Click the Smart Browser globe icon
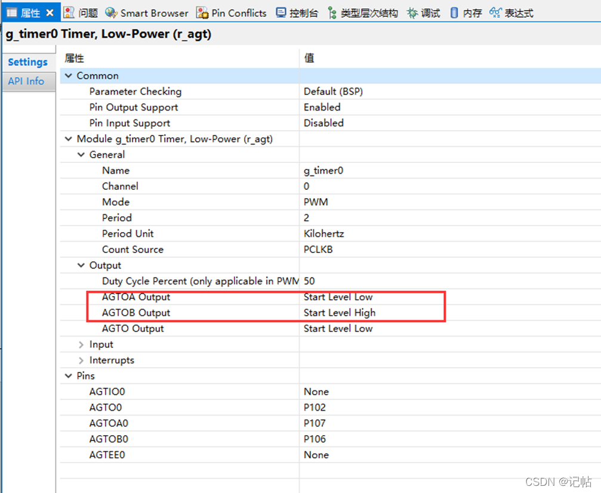This screenshot has height=493, width=601. (x=111, y=13)
